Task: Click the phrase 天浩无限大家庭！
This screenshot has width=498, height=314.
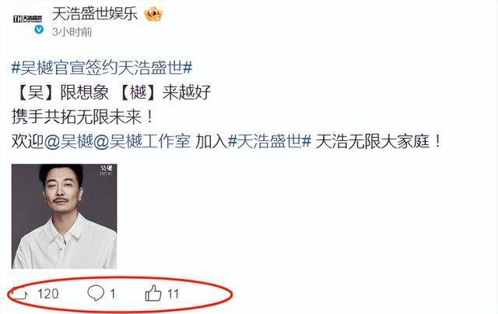Action: (x=379, y=141)
